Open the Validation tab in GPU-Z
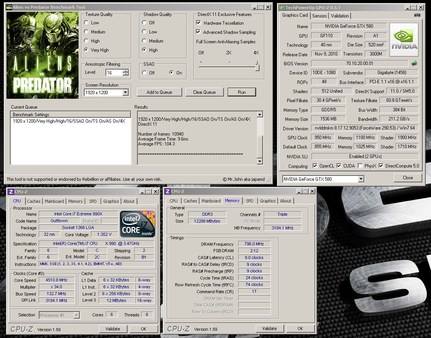431x338 pixels. point(340,16)
